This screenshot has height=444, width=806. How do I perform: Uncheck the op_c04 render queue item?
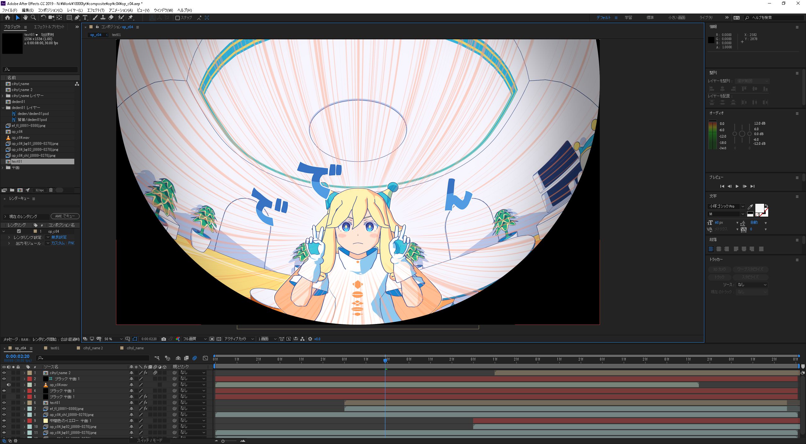pos(19,231)
